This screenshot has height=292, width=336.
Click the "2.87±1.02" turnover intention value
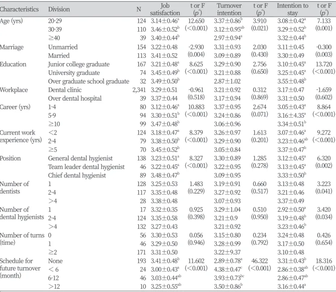[x=227, y=81]
